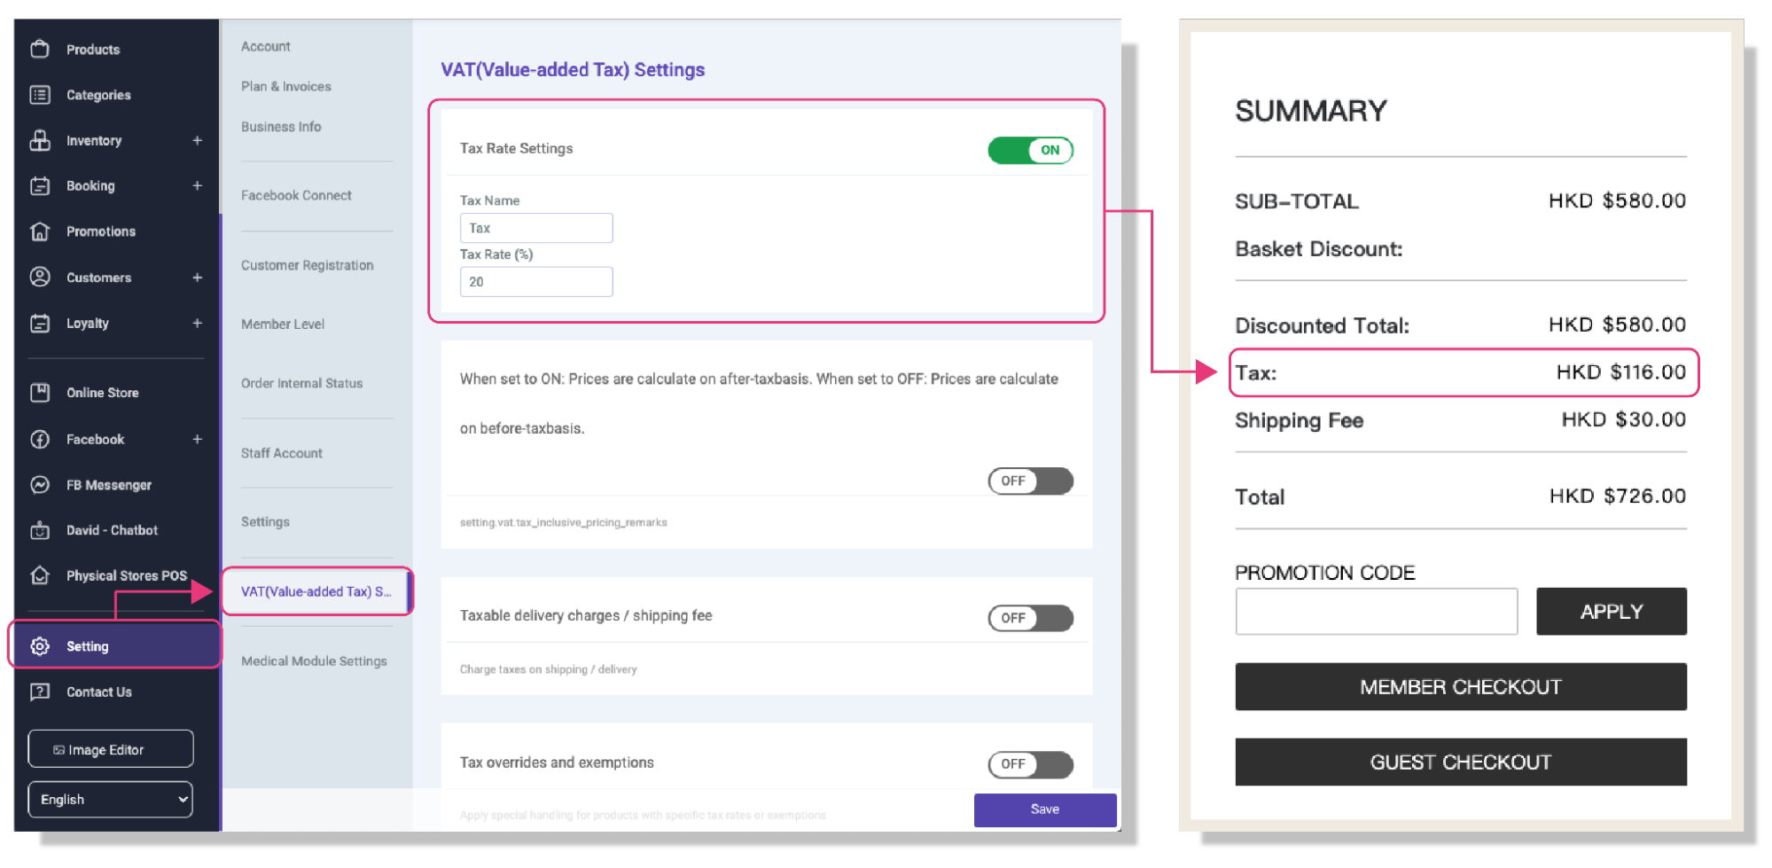Select the Promotions house icon
The image size is (1772, 868).
40,231
